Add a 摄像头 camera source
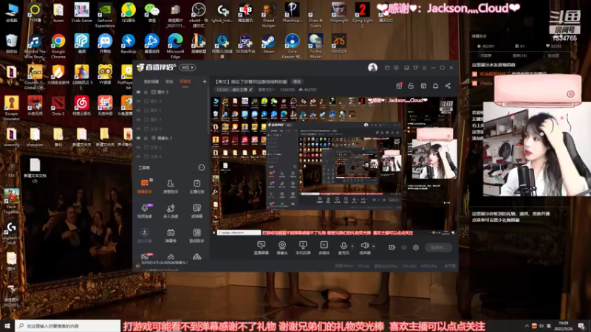The image size is (591, 332). click(282, 248)
